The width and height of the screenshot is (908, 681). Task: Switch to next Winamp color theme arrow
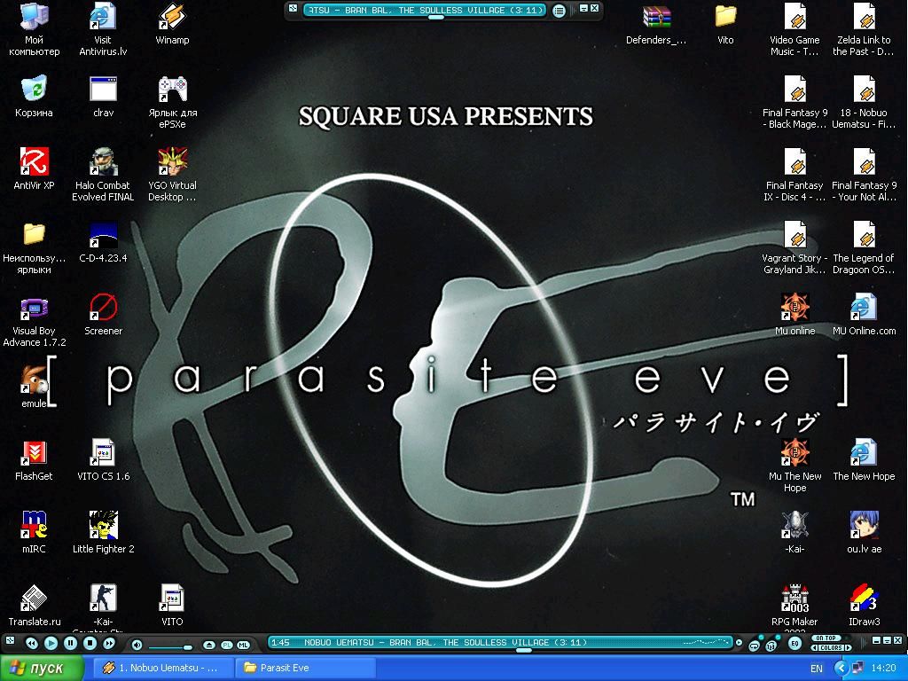(x=848, y=647)
